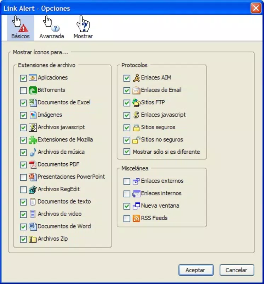Enable Presentaciones PowerPoint checkbox
The height and width of the screenshot is (284, 264).
[x=23, y=177]
